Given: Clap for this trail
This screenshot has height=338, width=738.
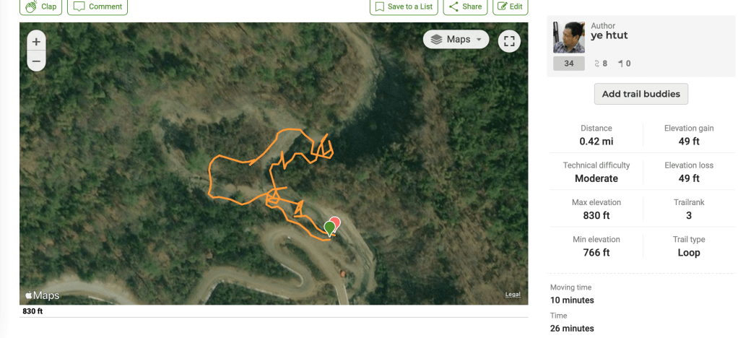Looking at the screenshot, I should point(41,6).
